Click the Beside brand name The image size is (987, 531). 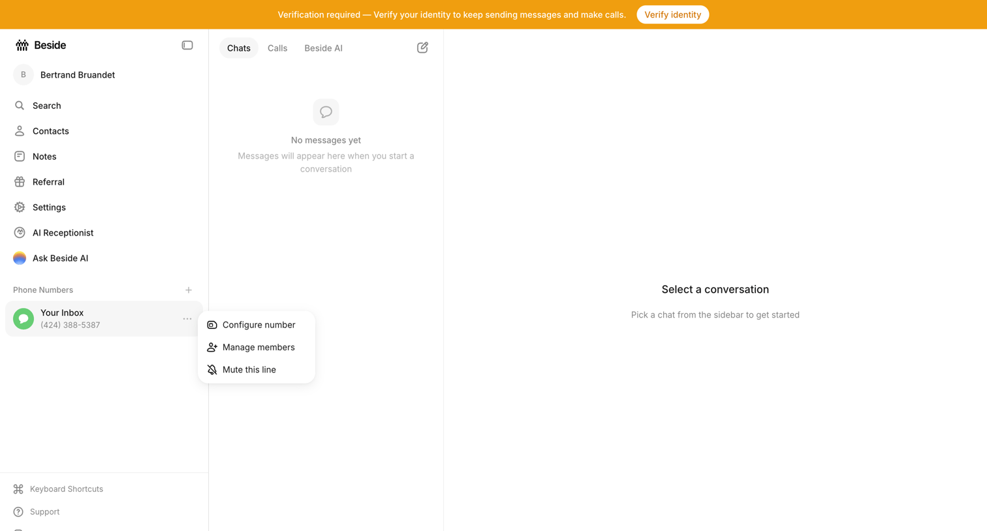click(x=50, y=45)
